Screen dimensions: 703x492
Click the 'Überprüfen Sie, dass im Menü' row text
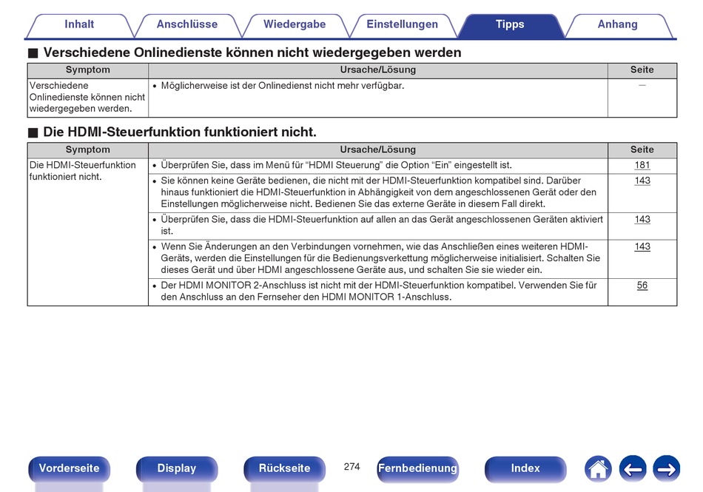coord(336,165)
